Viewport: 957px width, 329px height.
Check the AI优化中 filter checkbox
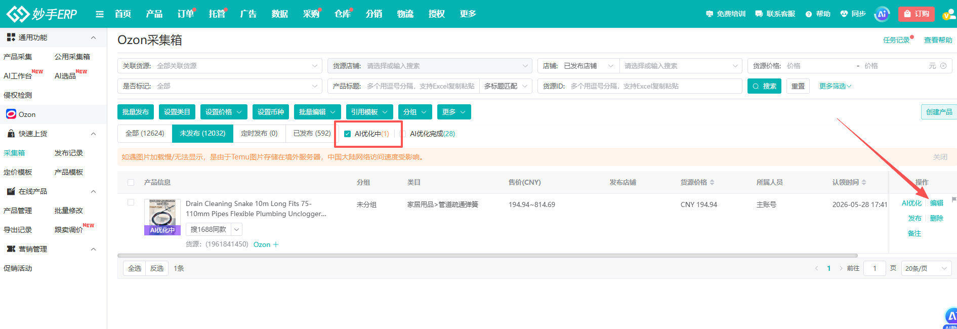click(x=347, y=134)
